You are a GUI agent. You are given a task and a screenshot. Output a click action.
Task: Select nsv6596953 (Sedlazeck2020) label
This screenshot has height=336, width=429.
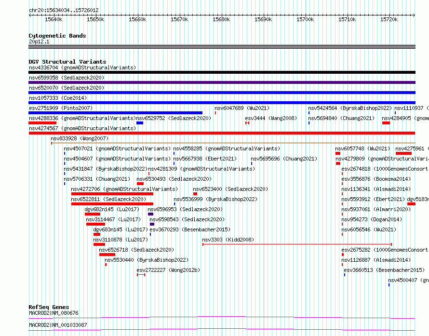pos(185,209)
